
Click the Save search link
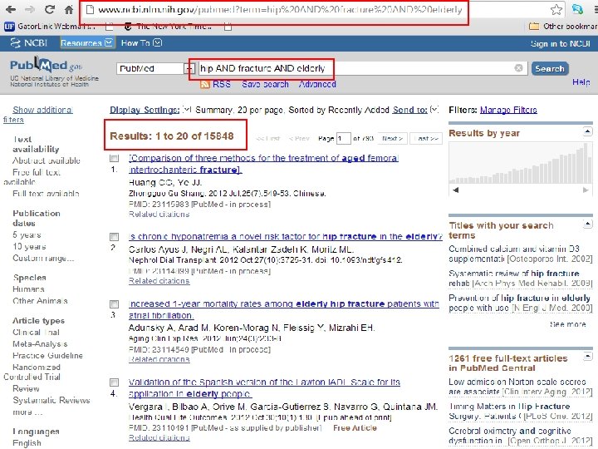coord(266,84)
